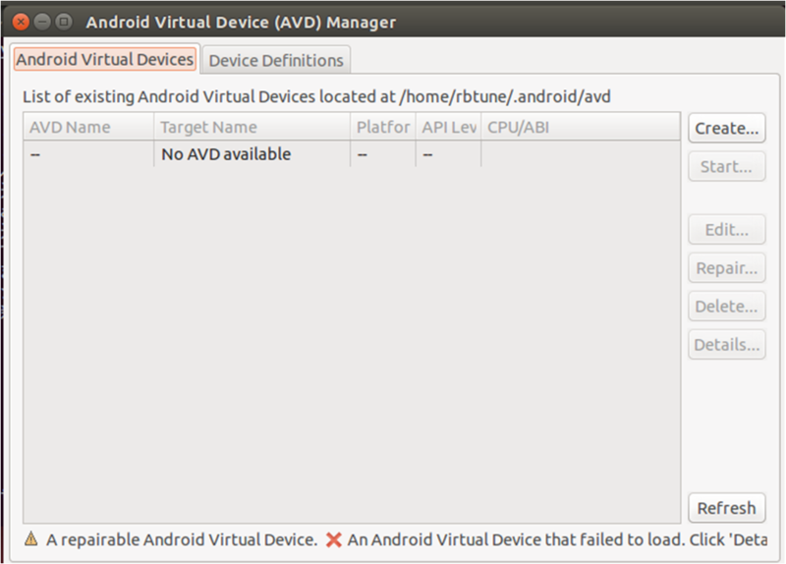Click the CPU/ABI column header
Image resolution: width=786 pixels, height=564 pixels.
coord(580,127)
